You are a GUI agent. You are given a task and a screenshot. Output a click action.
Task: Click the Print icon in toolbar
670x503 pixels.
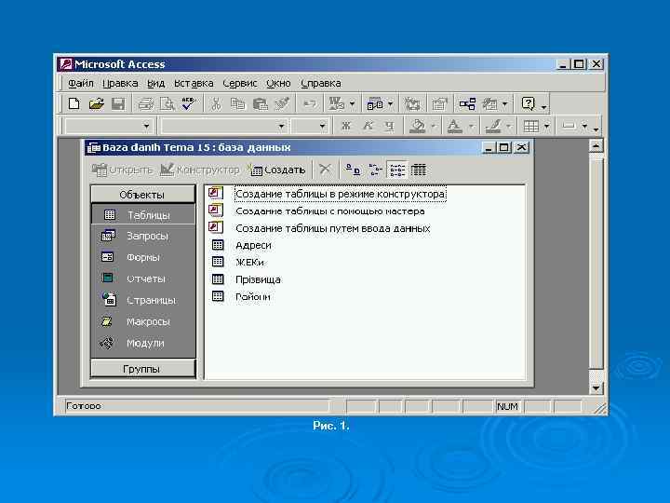146,103
